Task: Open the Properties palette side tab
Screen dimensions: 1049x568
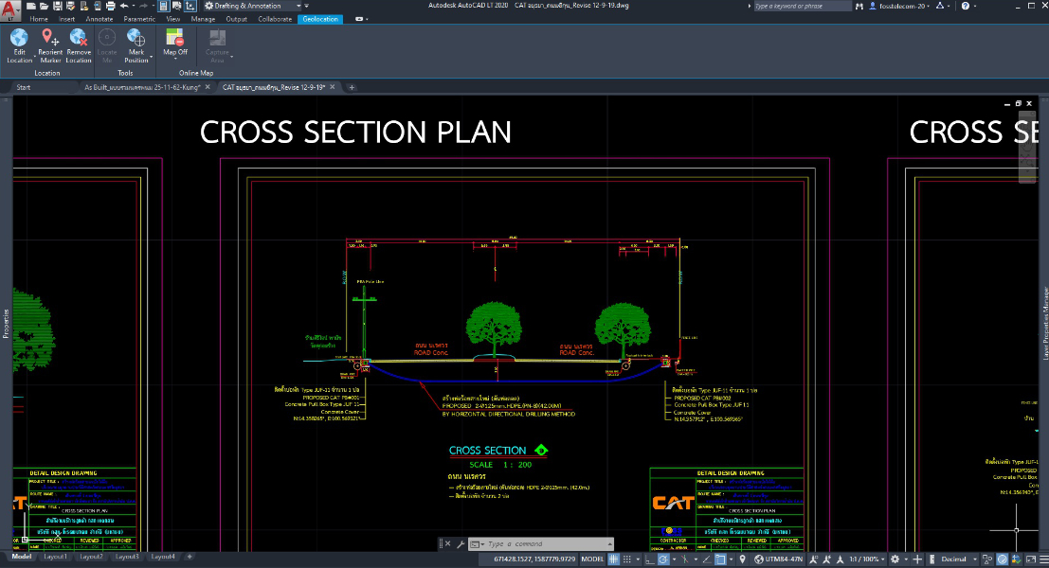Action: (x=6, y=324)
